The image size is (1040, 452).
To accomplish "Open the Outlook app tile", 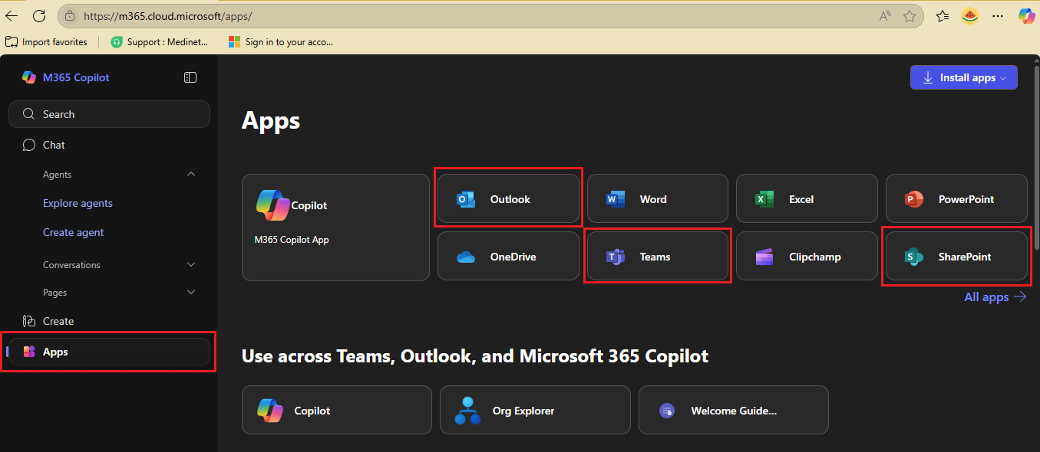I will click(x=508, y=199).
